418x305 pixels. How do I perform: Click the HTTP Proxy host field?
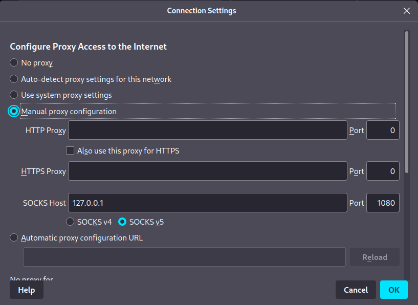(208, 130)
